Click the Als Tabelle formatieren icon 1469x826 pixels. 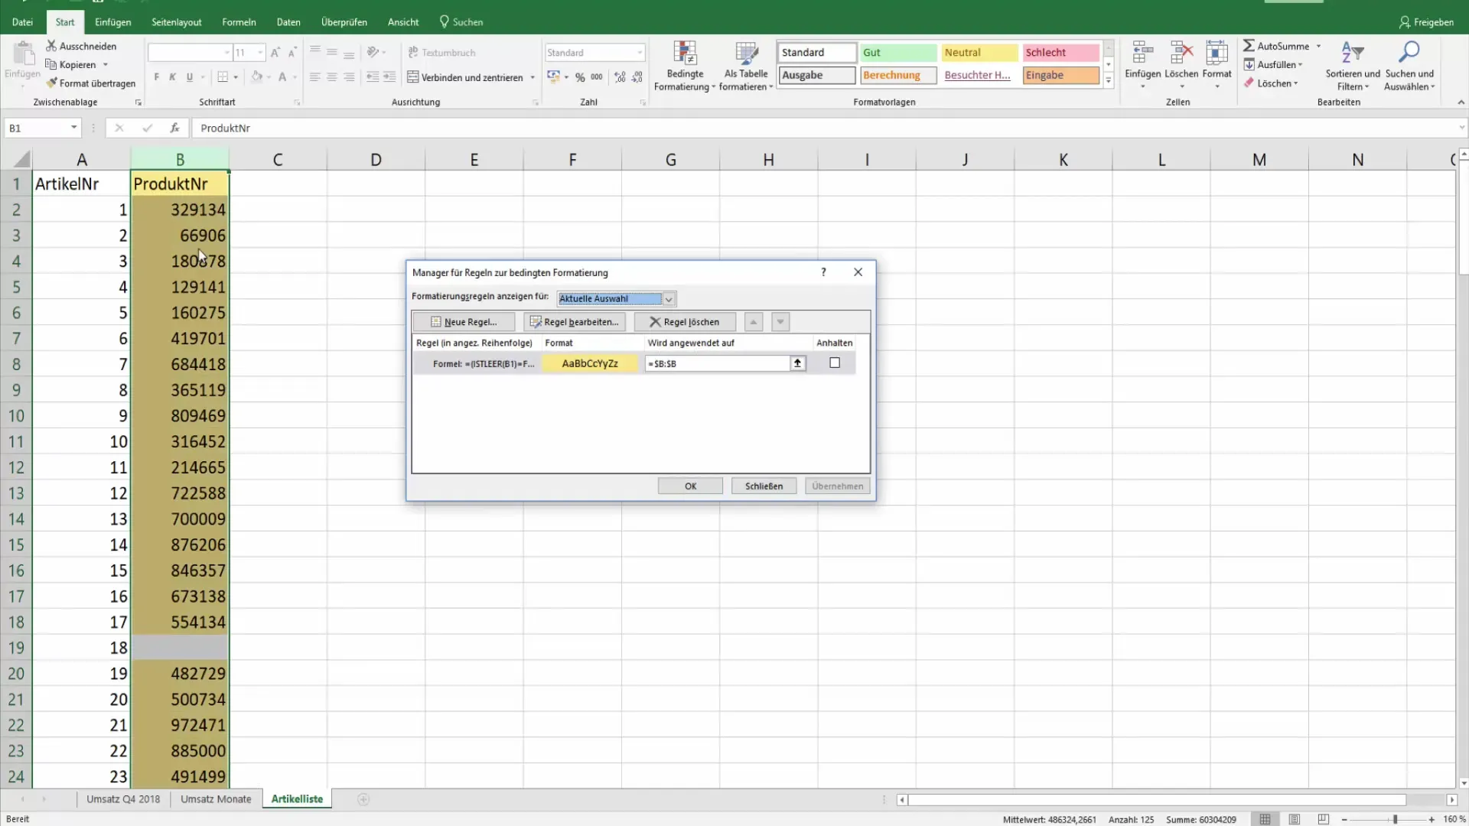[x=746, y=53]
